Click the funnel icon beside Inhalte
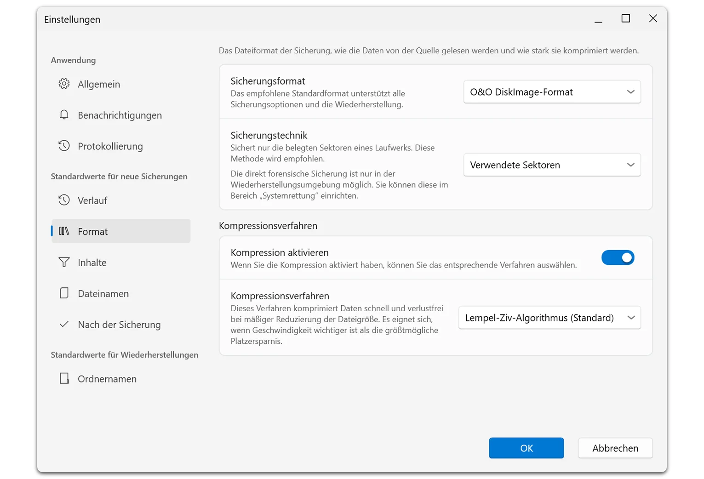704x479 pixels. 64,262
